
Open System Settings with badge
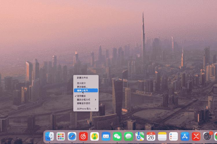tap(207, 136)
